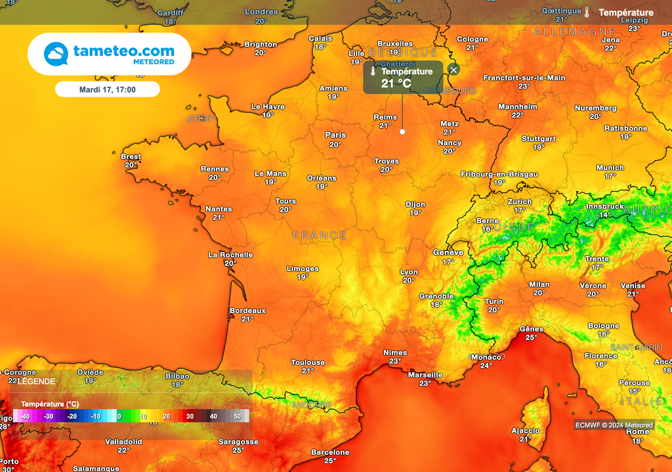
Task: Click the tameteo.com Meteored brand text
Action: coord(123,54)
